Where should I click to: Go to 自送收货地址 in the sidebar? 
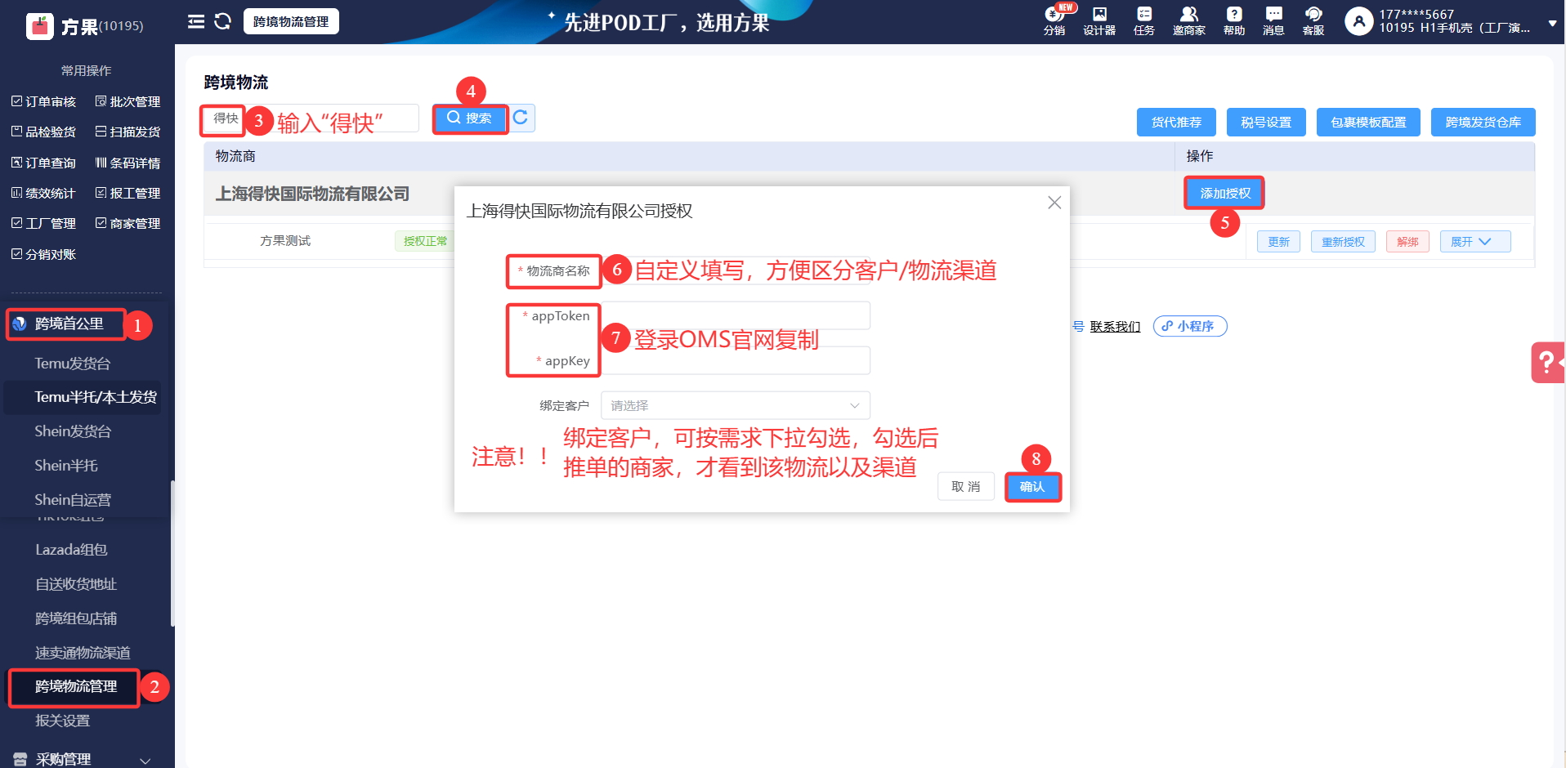(76, 584)
